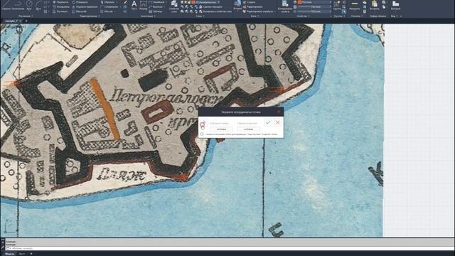Cancel the dialog with the red X button
Image resolution: width=455 pixels, height=256 pixels.
pyautogui.click(x=278, y=122)
